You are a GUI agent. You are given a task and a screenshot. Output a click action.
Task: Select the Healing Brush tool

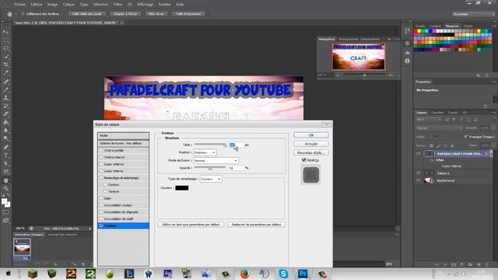[5, 81]
